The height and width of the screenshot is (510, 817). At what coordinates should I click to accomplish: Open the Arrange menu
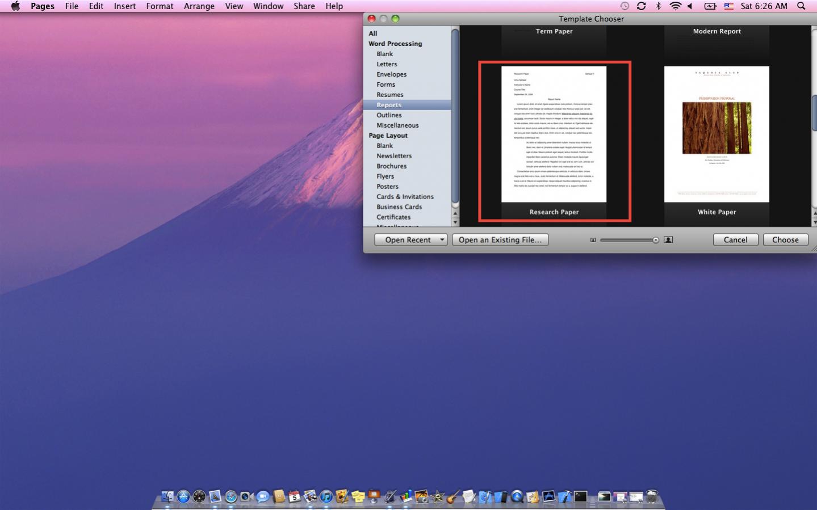click(x=199, y=6)
